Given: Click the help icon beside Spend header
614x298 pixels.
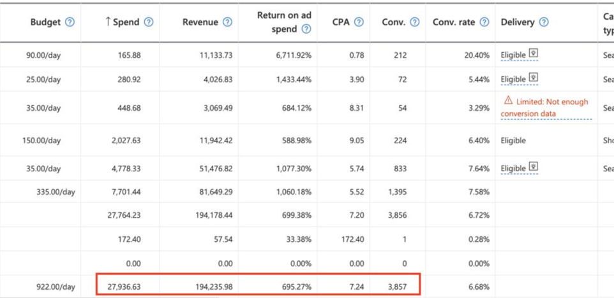Looking at the screenshot, I should (149, 22).
